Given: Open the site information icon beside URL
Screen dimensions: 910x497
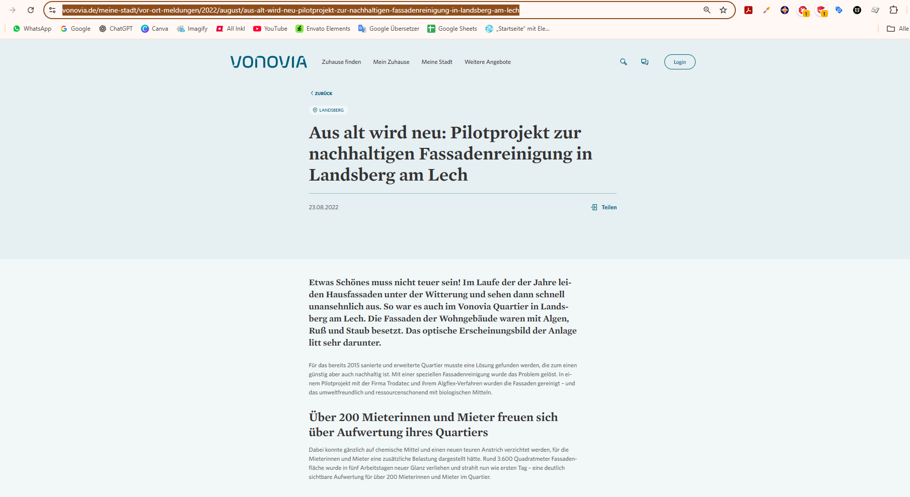Looking at the screenshot, I should [x=52, y=10].
